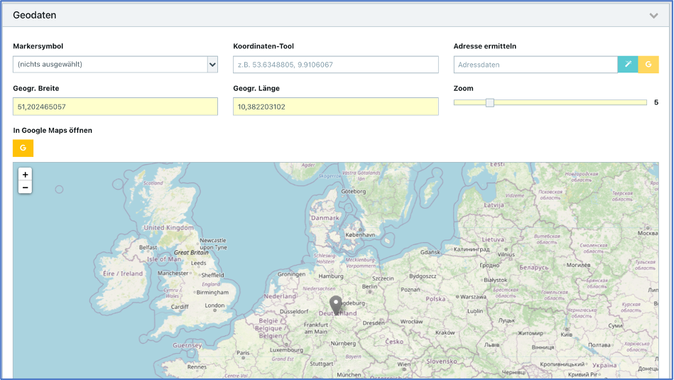This screenshot has width=674, height=380.
Task: Click the Adressdaten input field
Action: click(536, 65)
